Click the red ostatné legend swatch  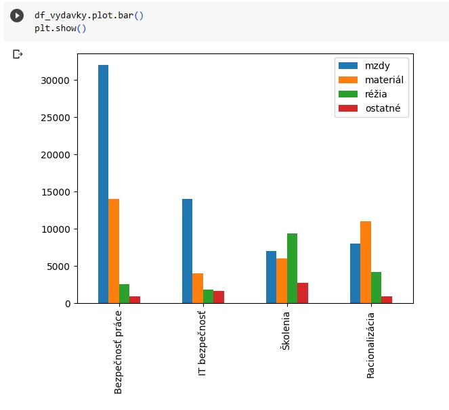348,108
